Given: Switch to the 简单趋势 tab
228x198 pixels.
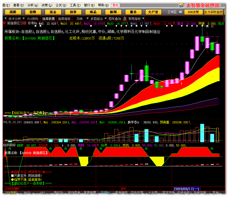Looking at the screenshot, I should coord(121,192).
